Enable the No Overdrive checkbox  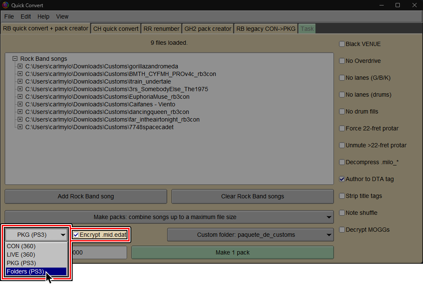click(x=342, y=61)
